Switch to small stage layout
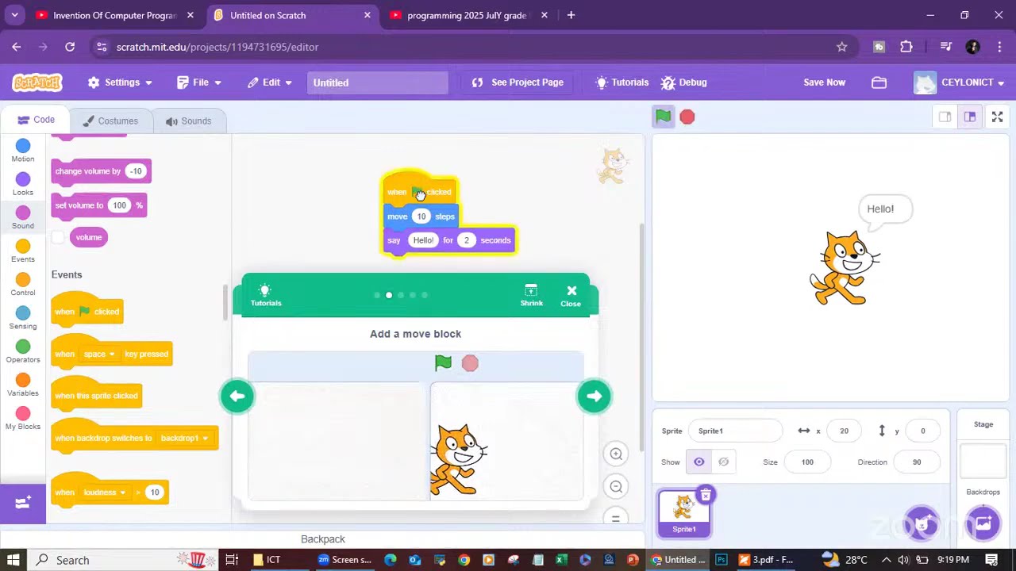 tap(945, 117)
